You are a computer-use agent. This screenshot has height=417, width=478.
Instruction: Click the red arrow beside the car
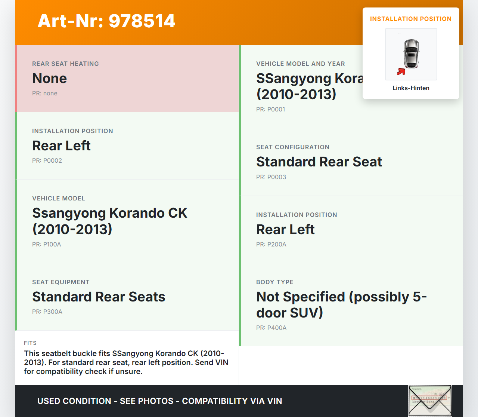click(401, 71)
